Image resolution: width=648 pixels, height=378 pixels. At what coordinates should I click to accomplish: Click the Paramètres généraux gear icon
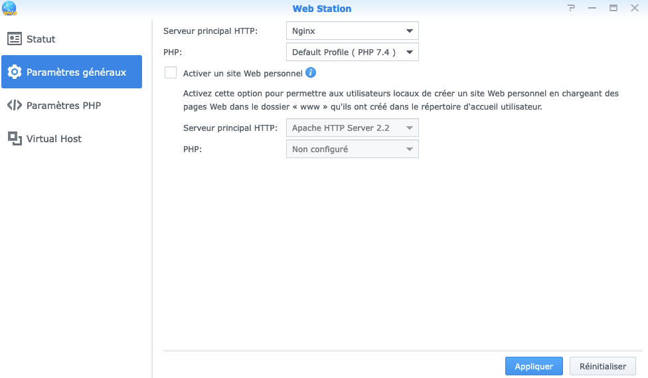coord(15,72)
